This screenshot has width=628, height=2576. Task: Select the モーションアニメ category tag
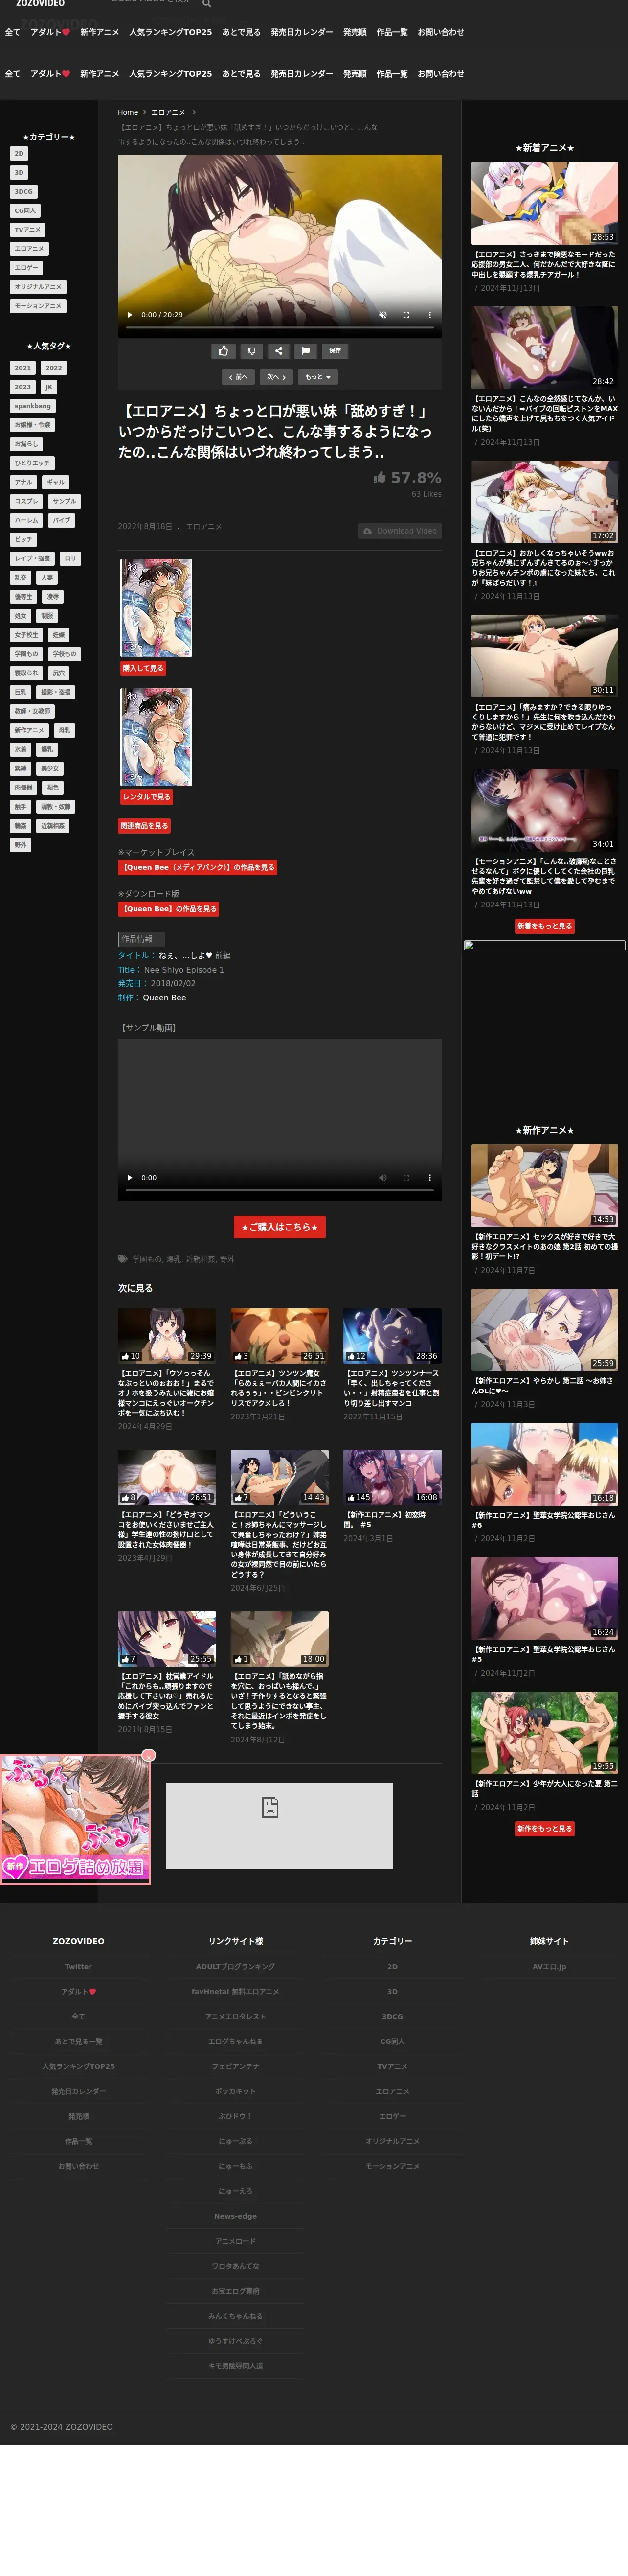pos(38,305)
